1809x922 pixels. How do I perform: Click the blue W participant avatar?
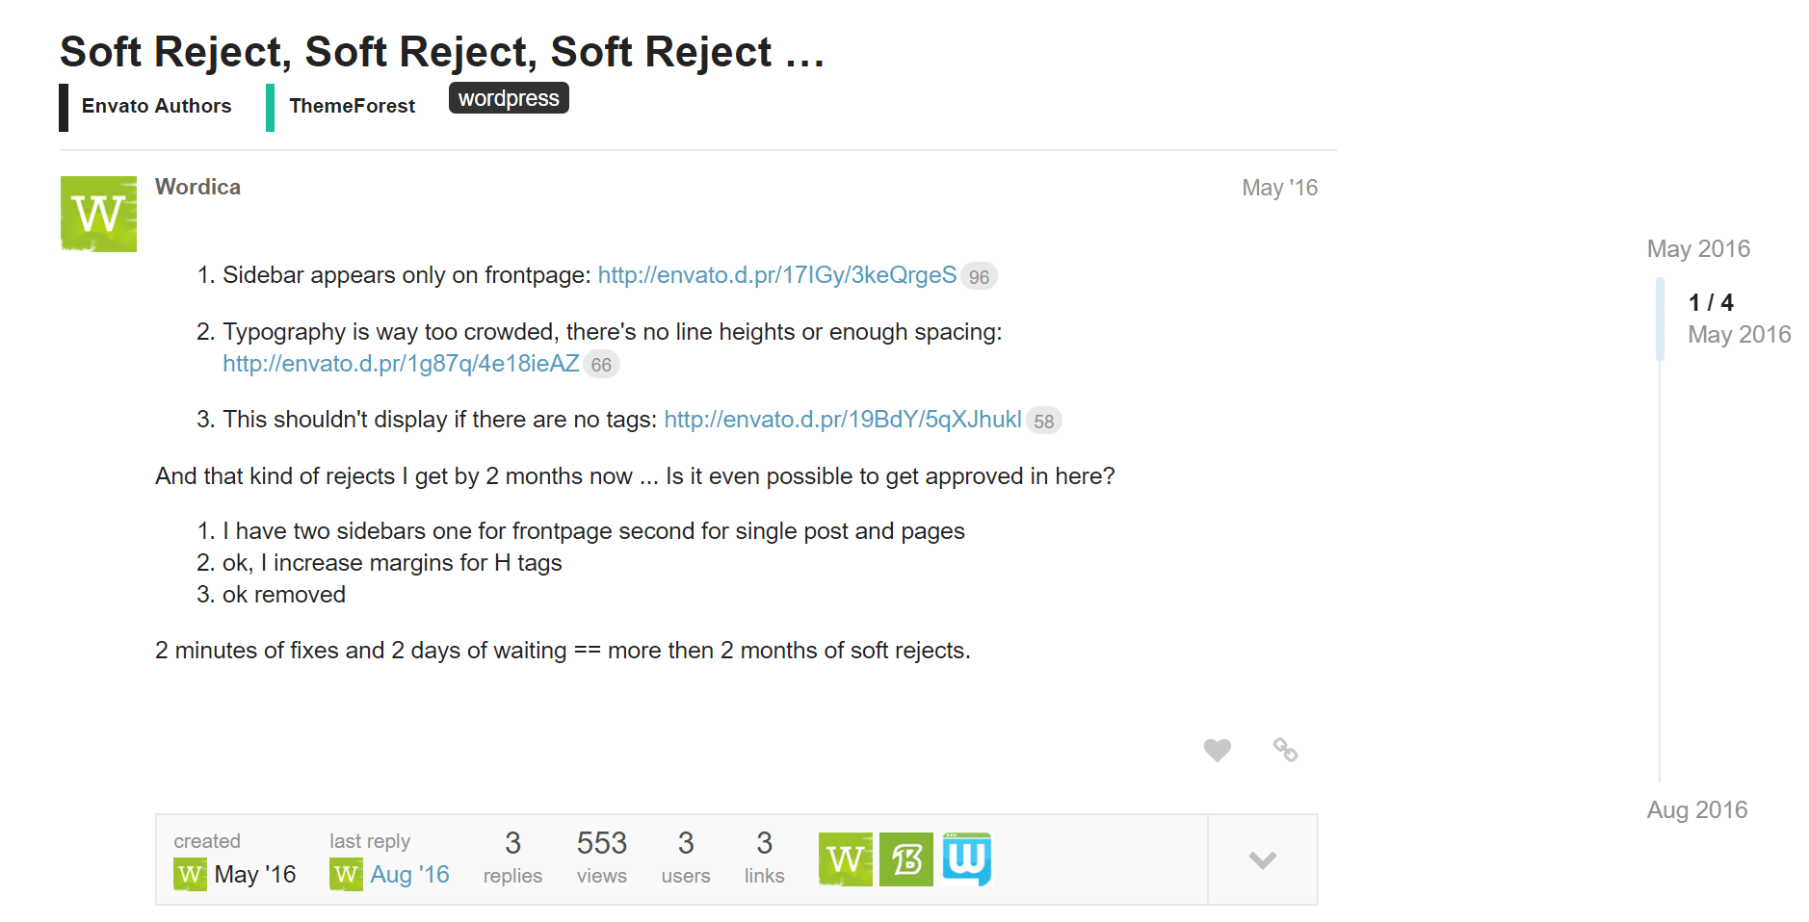coord(968,858)
